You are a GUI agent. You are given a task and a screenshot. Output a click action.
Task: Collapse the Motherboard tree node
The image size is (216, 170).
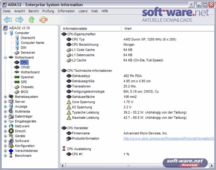pos(5,57)
